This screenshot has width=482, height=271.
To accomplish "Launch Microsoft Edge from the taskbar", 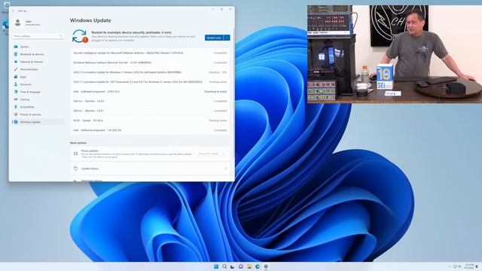I will point(258,266).
